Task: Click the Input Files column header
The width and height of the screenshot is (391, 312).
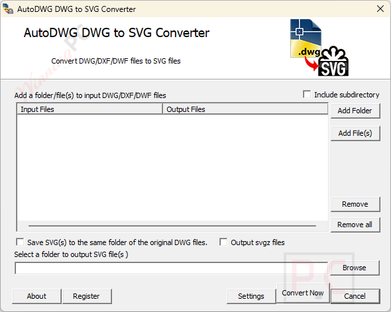Action: [x=89, y=109]
